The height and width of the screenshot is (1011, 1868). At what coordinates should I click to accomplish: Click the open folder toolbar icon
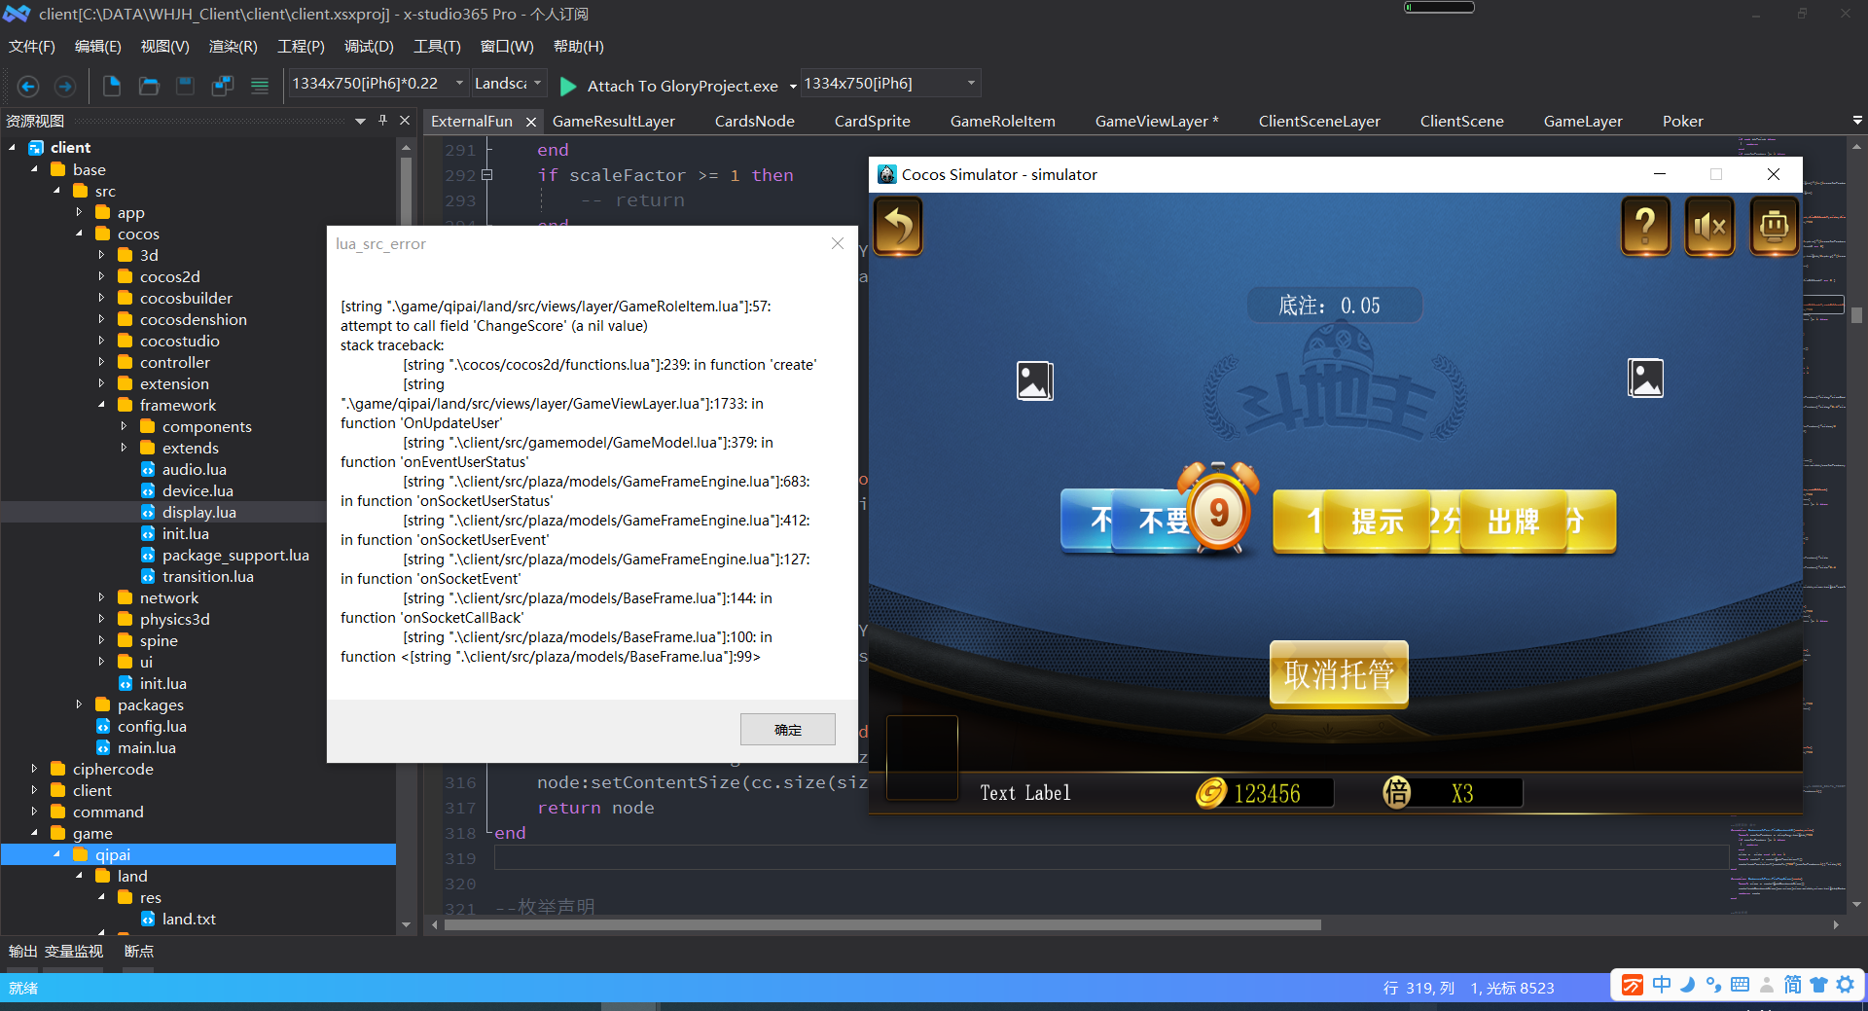click(149, 86)
